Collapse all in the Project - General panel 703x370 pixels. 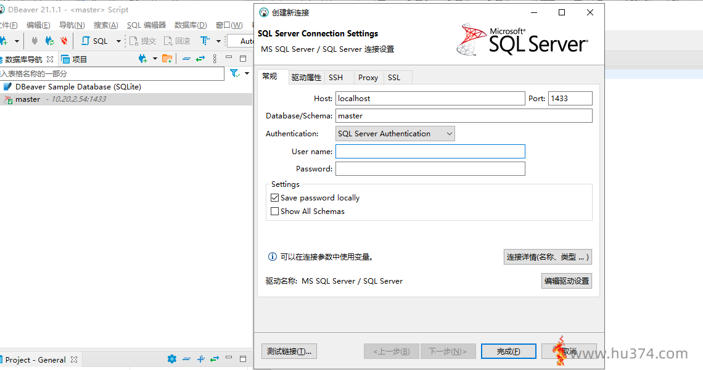tap(186, 359)
